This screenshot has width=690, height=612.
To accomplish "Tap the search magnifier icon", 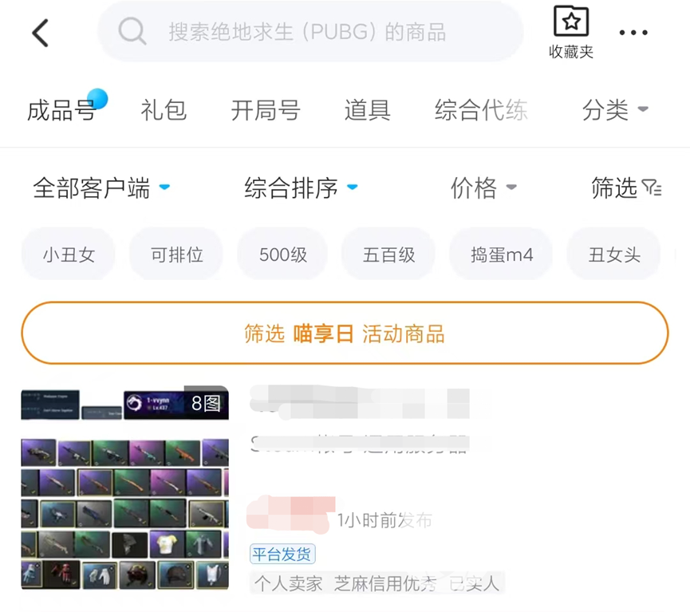I will pos(132,32).
